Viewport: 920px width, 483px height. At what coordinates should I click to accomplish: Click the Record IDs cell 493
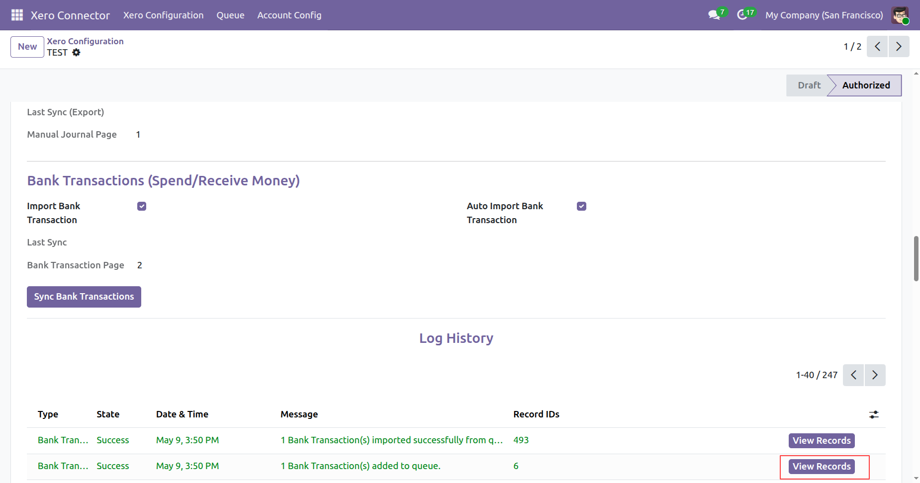tap(521, 440)
